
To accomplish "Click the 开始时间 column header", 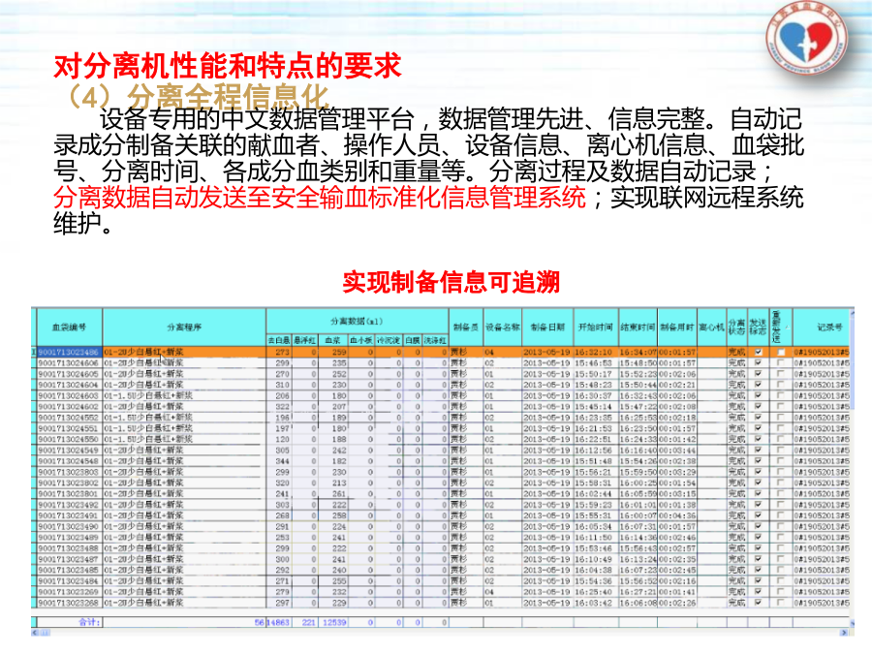I will click(x=596, y=327).
